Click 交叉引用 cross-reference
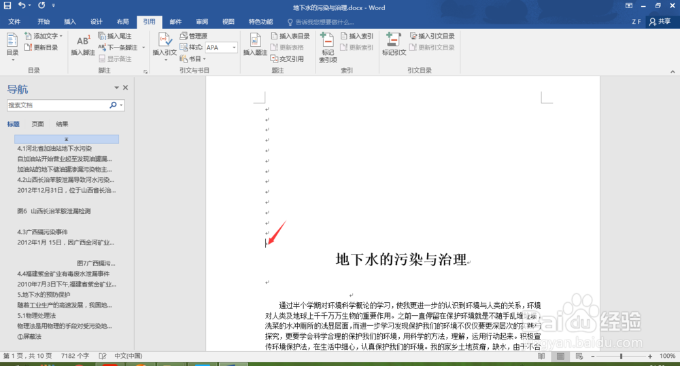 pyautogui.click(x=287, y=58)
